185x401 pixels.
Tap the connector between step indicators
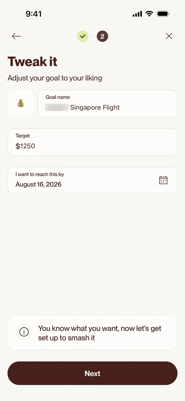[x=92, y=36]
